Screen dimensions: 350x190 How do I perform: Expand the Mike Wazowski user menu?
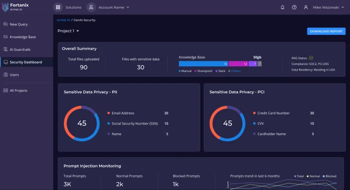[328, 7]
